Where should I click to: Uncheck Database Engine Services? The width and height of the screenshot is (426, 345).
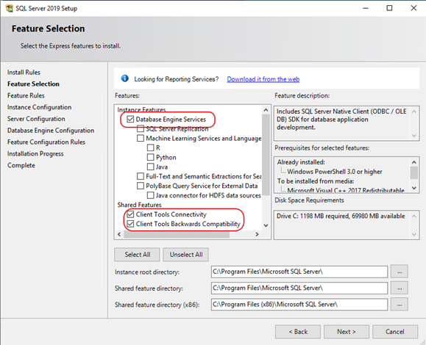pyautogui.click(x=130, y=119)
